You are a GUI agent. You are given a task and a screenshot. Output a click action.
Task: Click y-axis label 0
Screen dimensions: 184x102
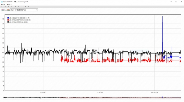click(x=4, y=91)
